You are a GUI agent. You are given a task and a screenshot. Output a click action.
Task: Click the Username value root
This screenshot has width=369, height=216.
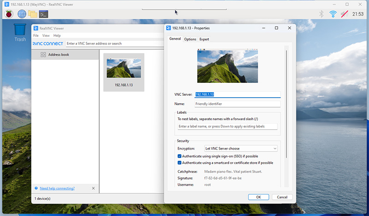pos(208,185)
